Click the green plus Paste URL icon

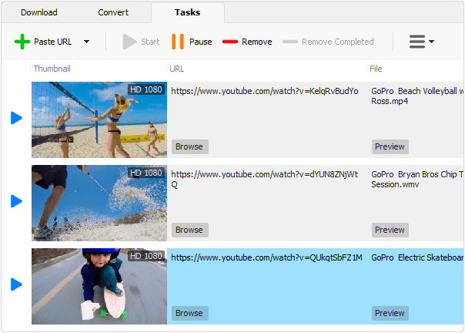[22, 42]
